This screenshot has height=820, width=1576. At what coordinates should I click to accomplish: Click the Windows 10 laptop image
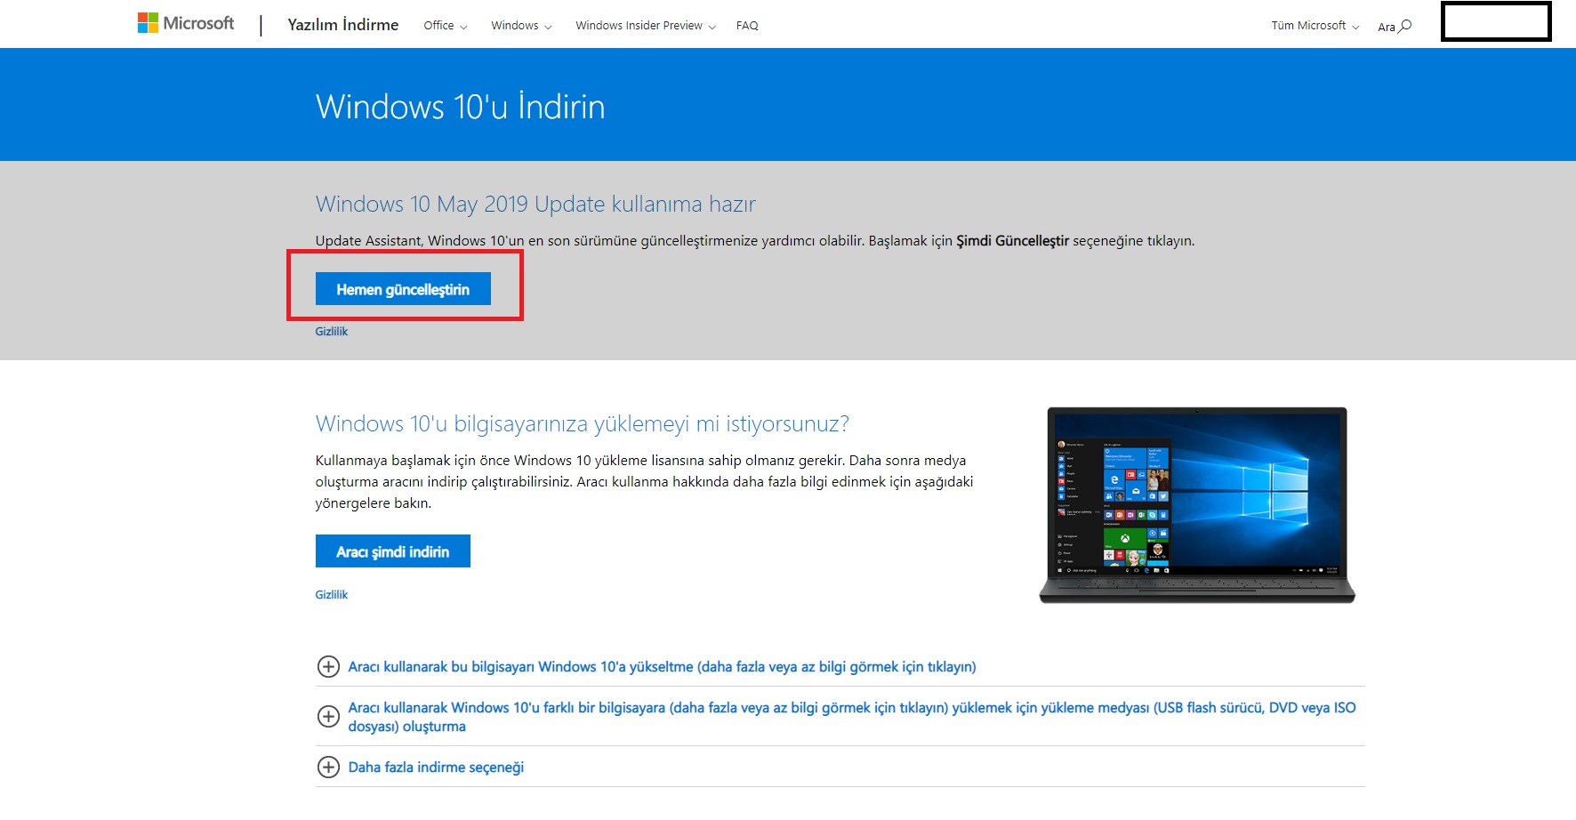point(1197,505)
